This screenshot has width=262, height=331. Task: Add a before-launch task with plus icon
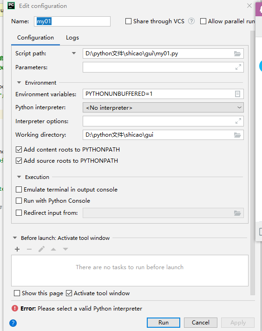point(17,249)
